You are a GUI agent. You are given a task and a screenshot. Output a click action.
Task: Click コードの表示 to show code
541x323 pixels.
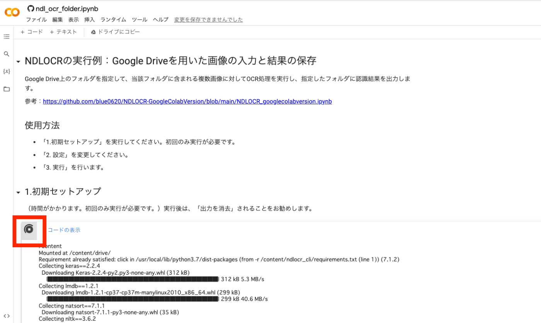tap(64, 230)
